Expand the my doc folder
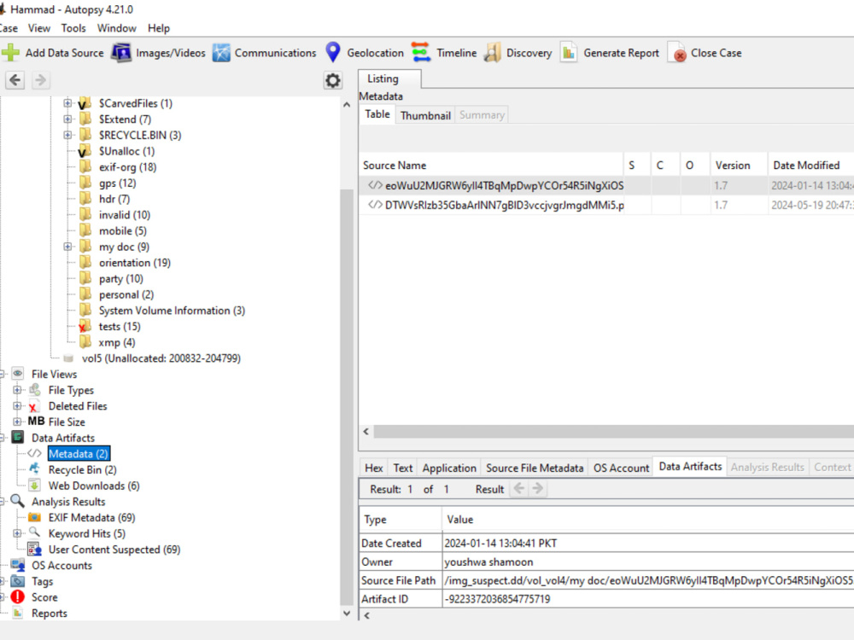Viewport: 854px width, 640px height. coord(67,247)
